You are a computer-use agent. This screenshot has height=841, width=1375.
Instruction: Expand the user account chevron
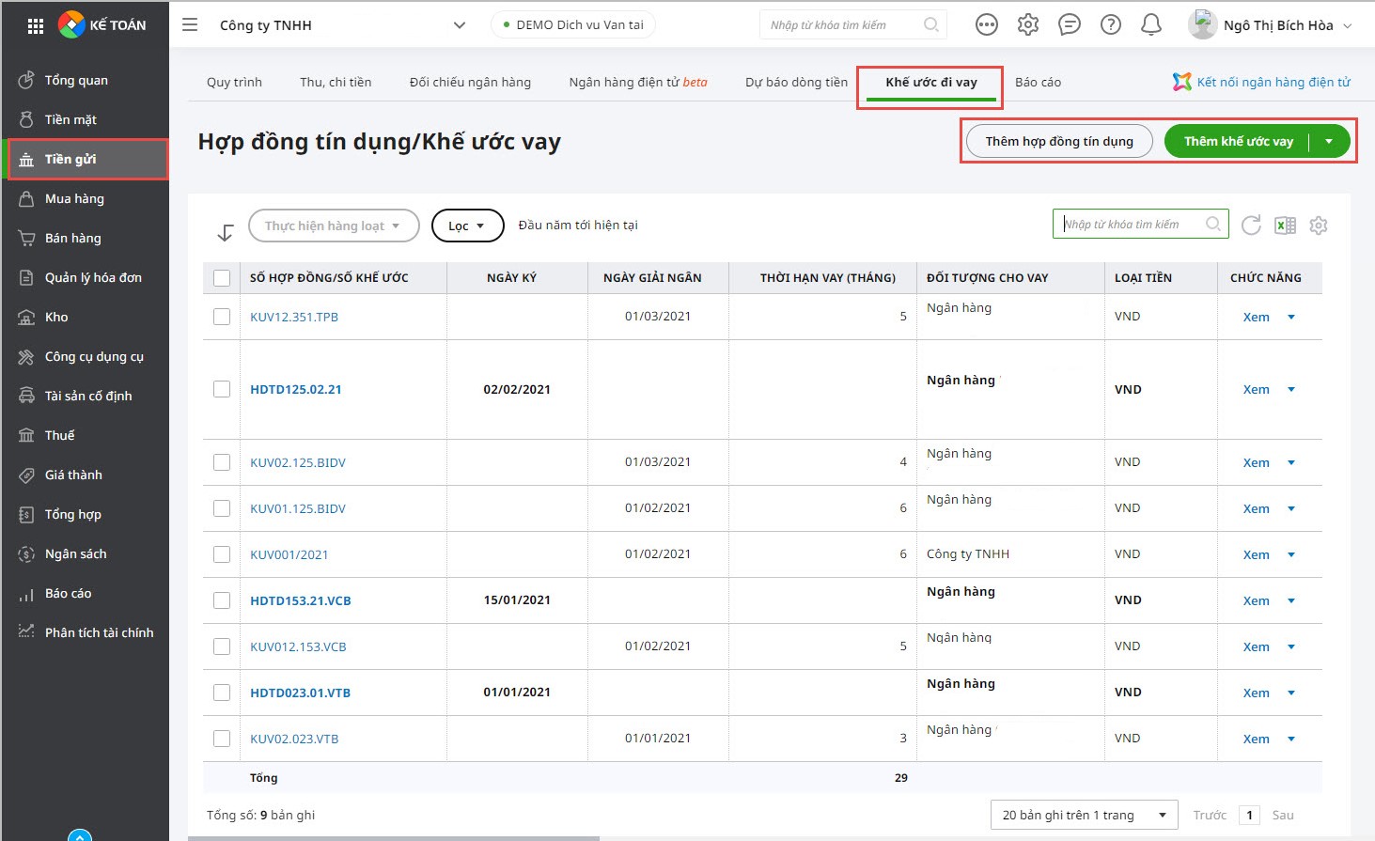pyautogui.click(x=1348, y=26)
